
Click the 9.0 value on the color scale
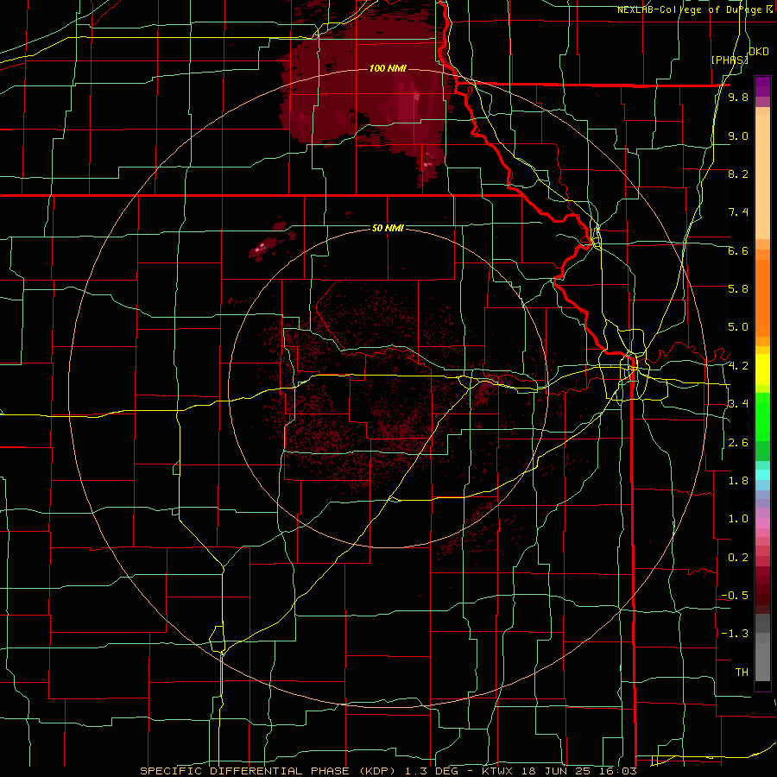pyautogui.click(x=738, y=136)
